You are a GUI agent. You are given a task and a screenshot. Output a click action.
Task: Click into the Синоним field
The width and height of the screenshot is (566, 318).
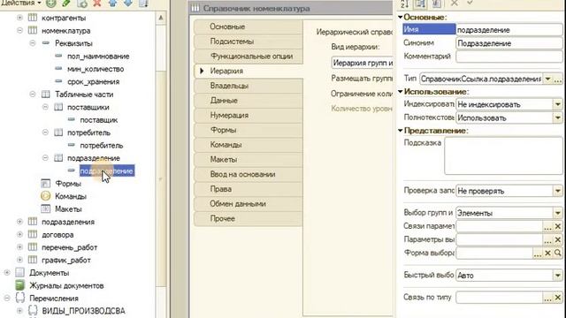click(509, 43)
